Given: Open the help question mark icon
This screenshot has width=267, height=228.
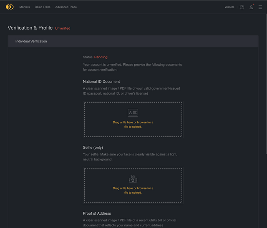Looking at the screenshot, I should [x=242, y=7].
